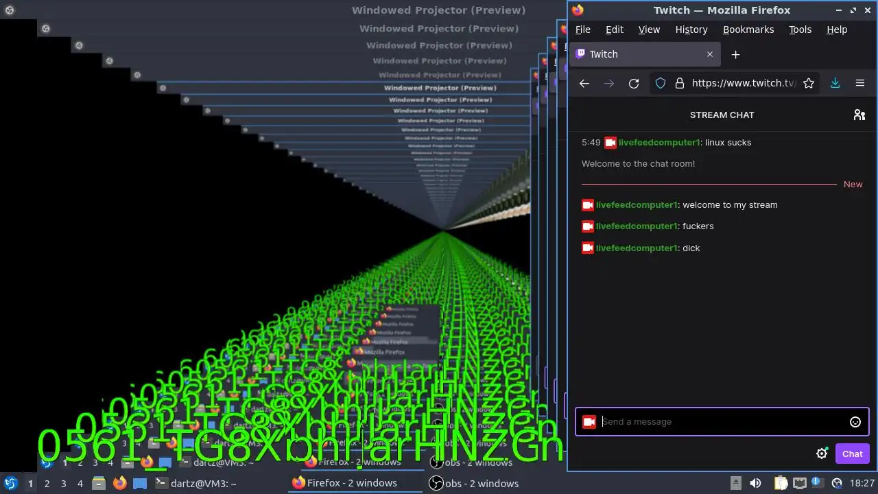Viewport: 878px width, 494px height.
Task: Open the emote picker in message box
Action: [855, 422]
